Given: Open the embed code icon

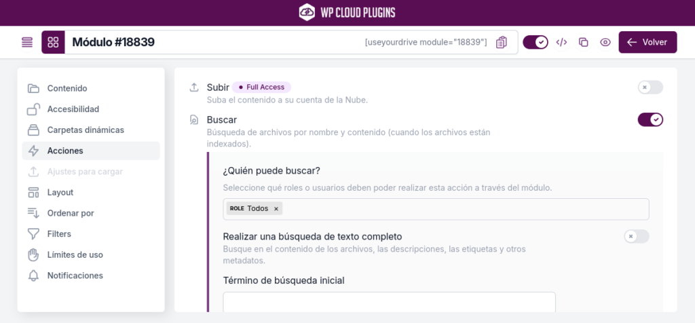Looking at the screenshot, I should [561, 43].
